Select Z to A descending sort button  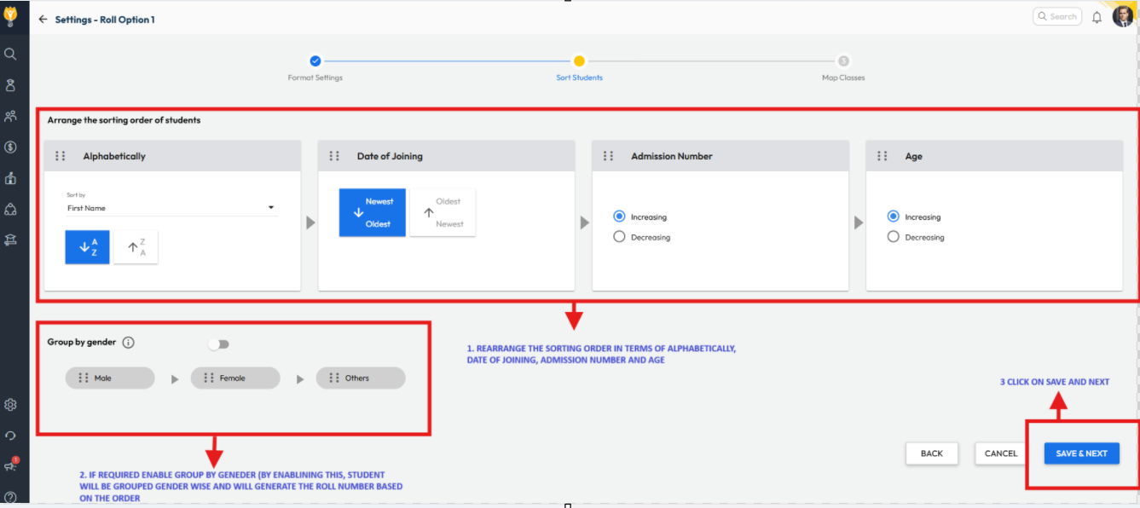pyautogui.click(x=136, y=247)
